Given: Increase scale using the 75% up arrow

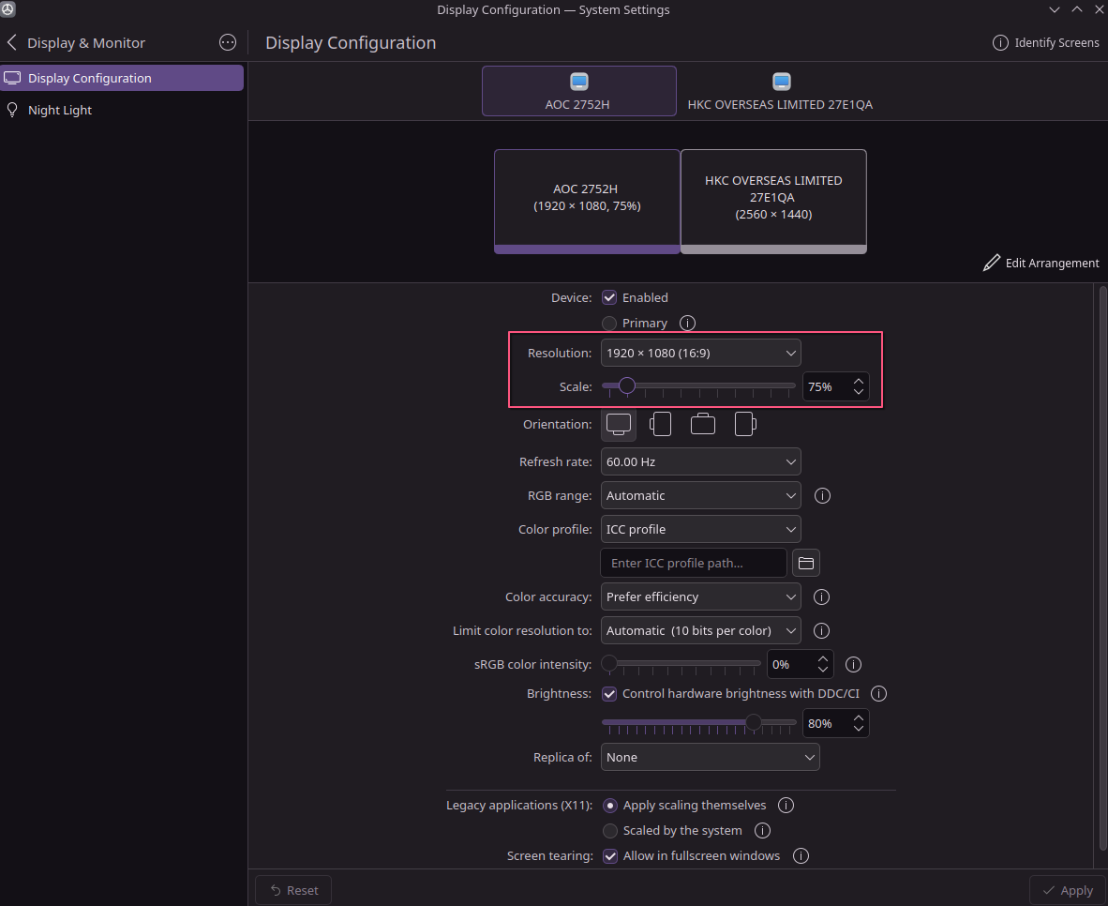Looking at the screenshot, I should (859, 381).
